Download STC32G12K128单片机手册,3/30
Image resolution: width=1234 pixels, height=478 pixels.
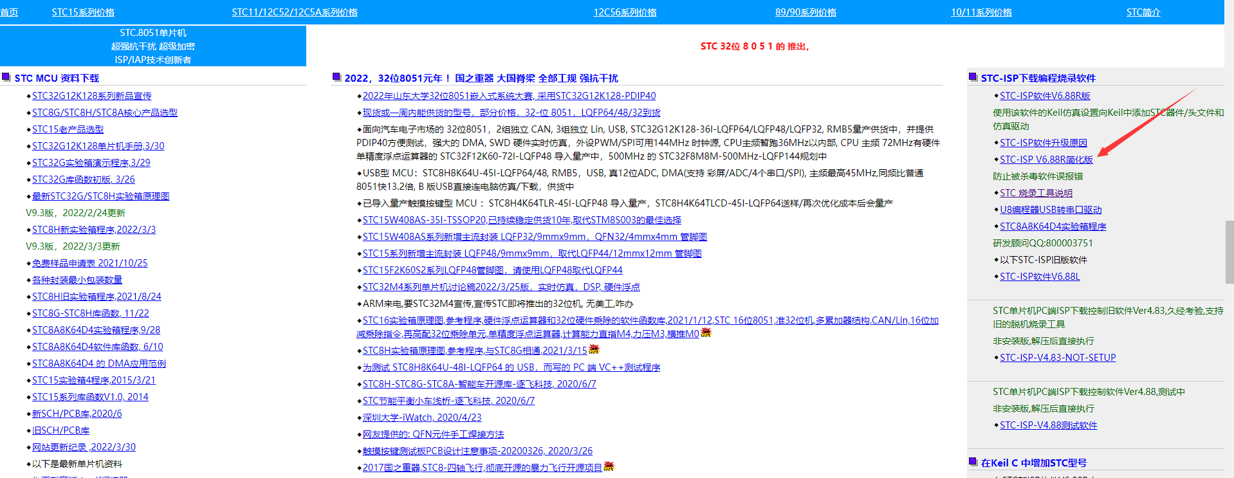click(x=98, y=146)
